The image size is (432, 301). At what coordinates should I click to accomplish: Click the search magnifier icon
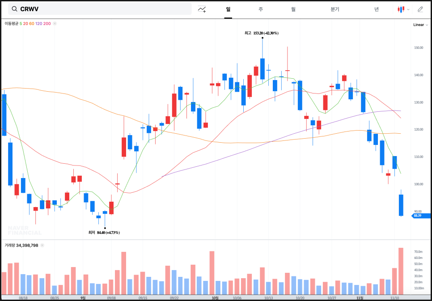(14, 9)
